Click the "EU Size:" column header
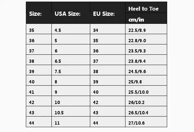The height and width of the screenshot is (132, 194). point(104,14)
